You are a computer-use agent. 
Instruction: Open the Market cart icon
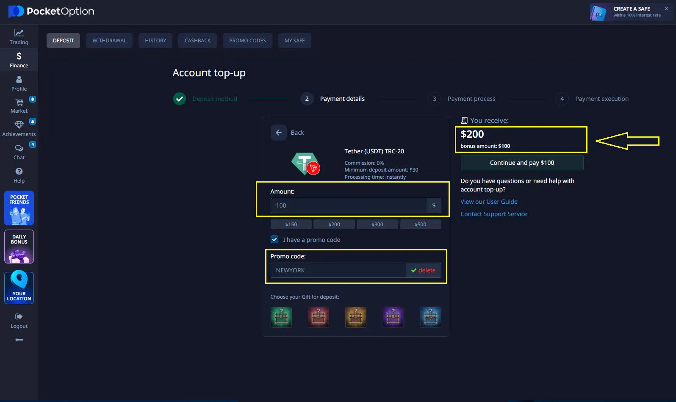19,103
